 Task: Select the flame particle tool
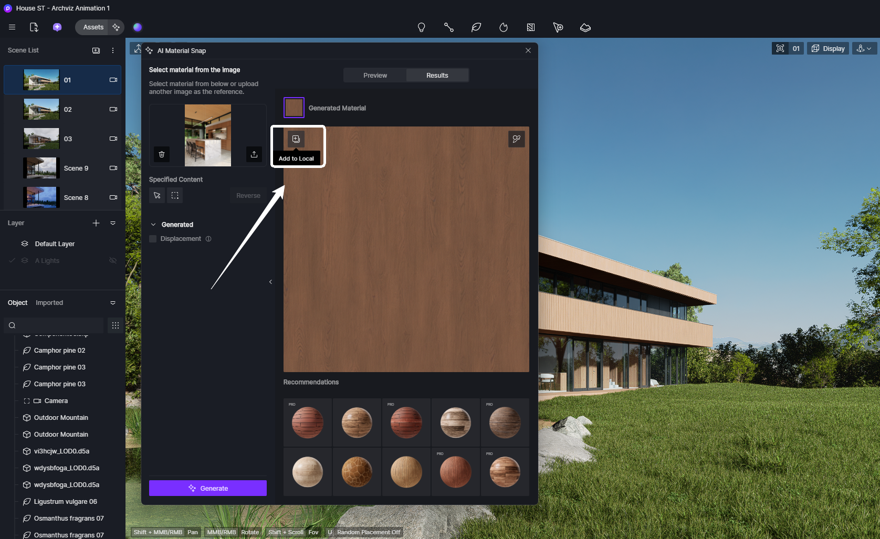504,27
